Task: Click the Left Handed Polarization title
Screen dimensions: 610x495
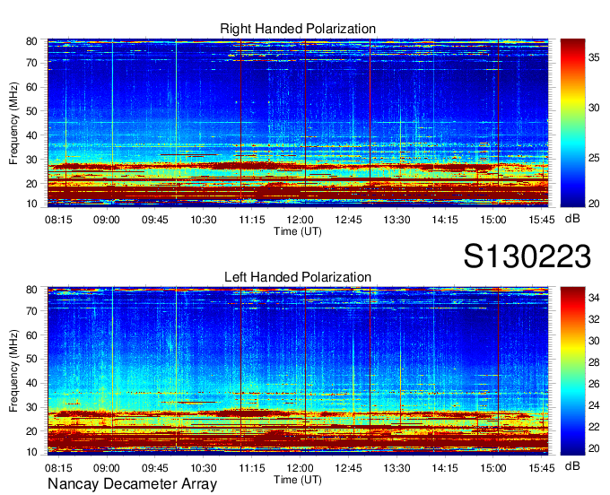Action: [298, 277]
